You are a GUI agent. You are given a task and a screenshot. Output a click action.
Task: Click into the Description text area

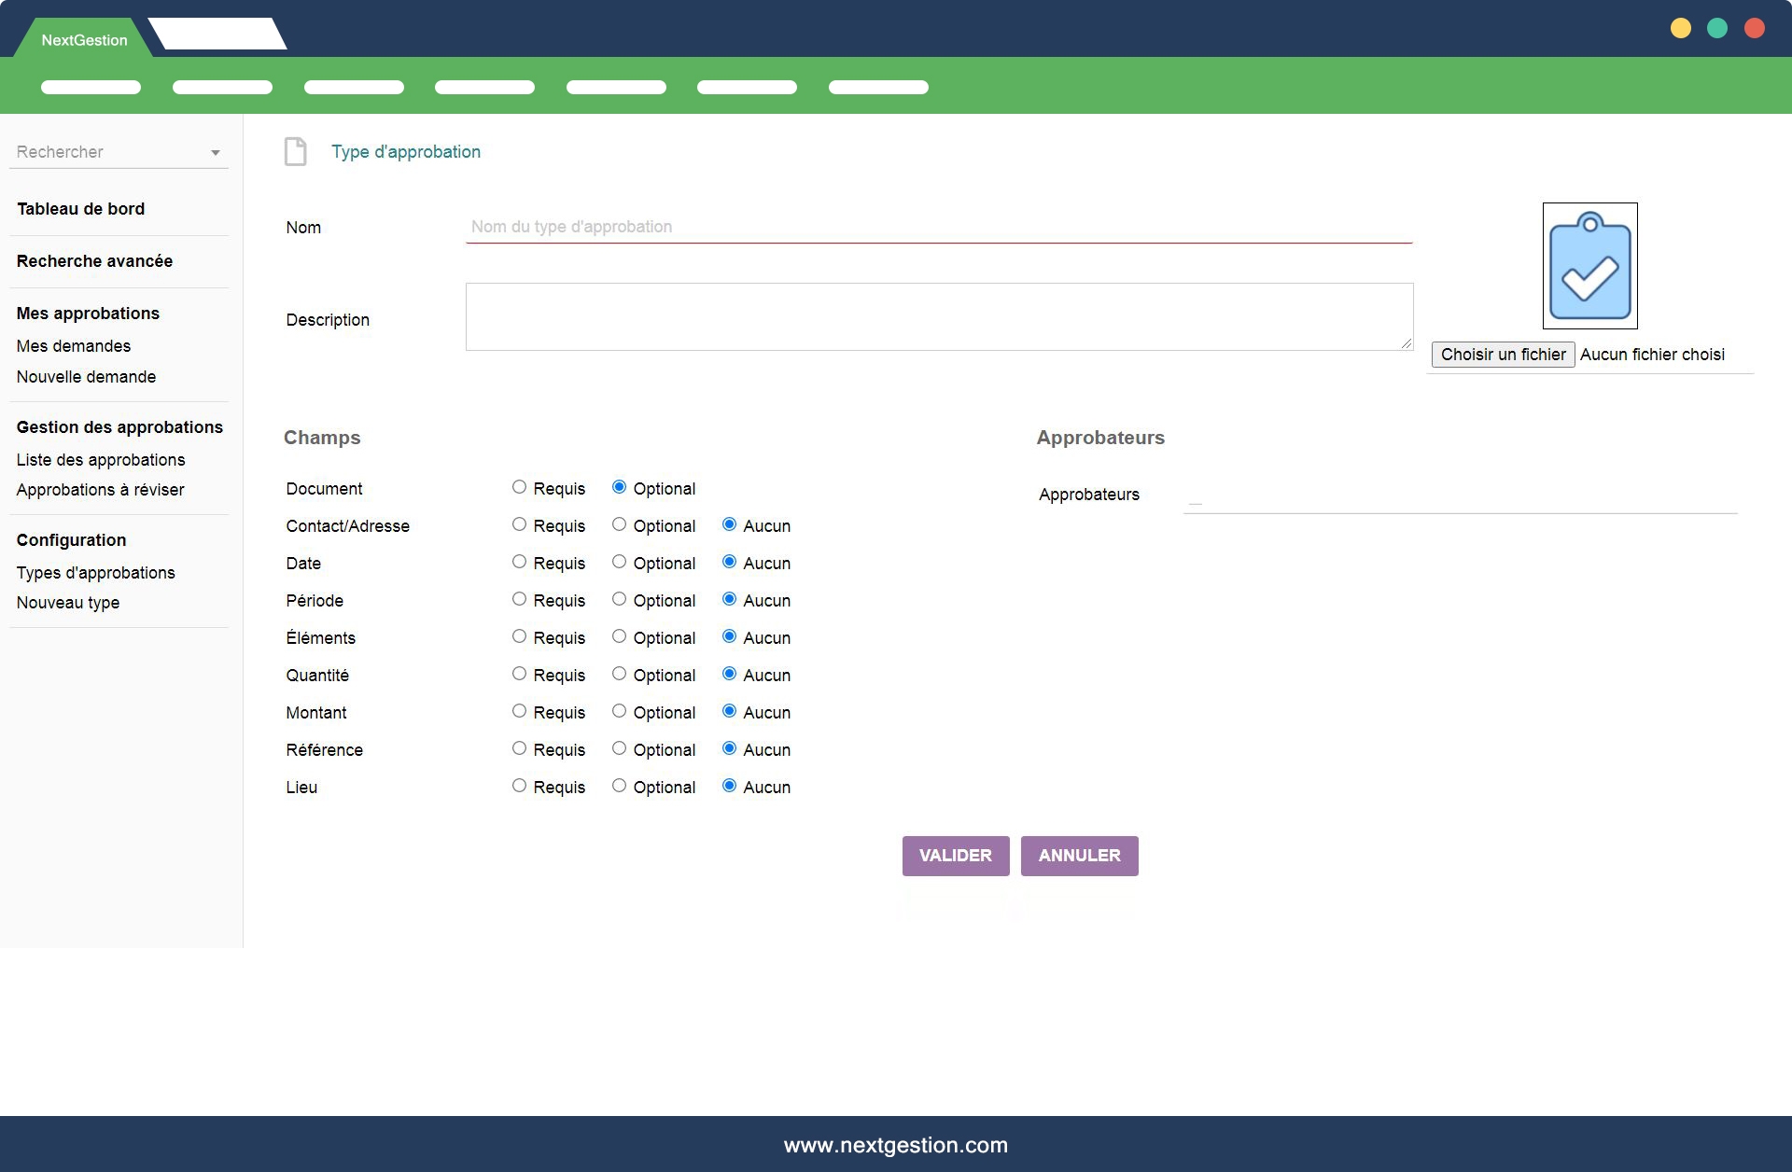click(x=938, y=317)
